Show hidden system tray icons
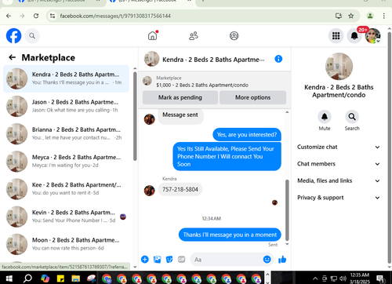 (315, 279)
